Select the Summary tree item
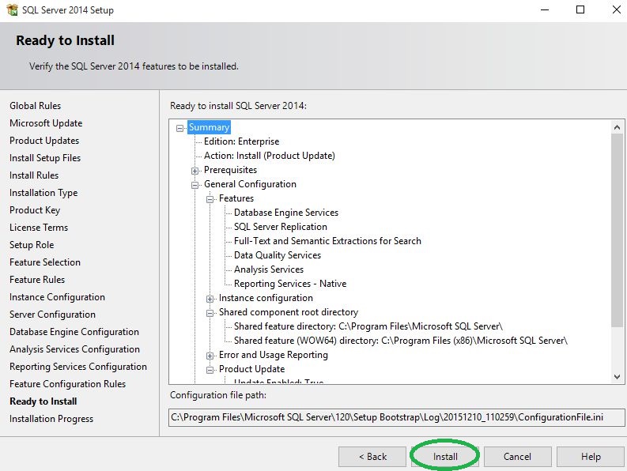The image size is (627, 471). 209,127
